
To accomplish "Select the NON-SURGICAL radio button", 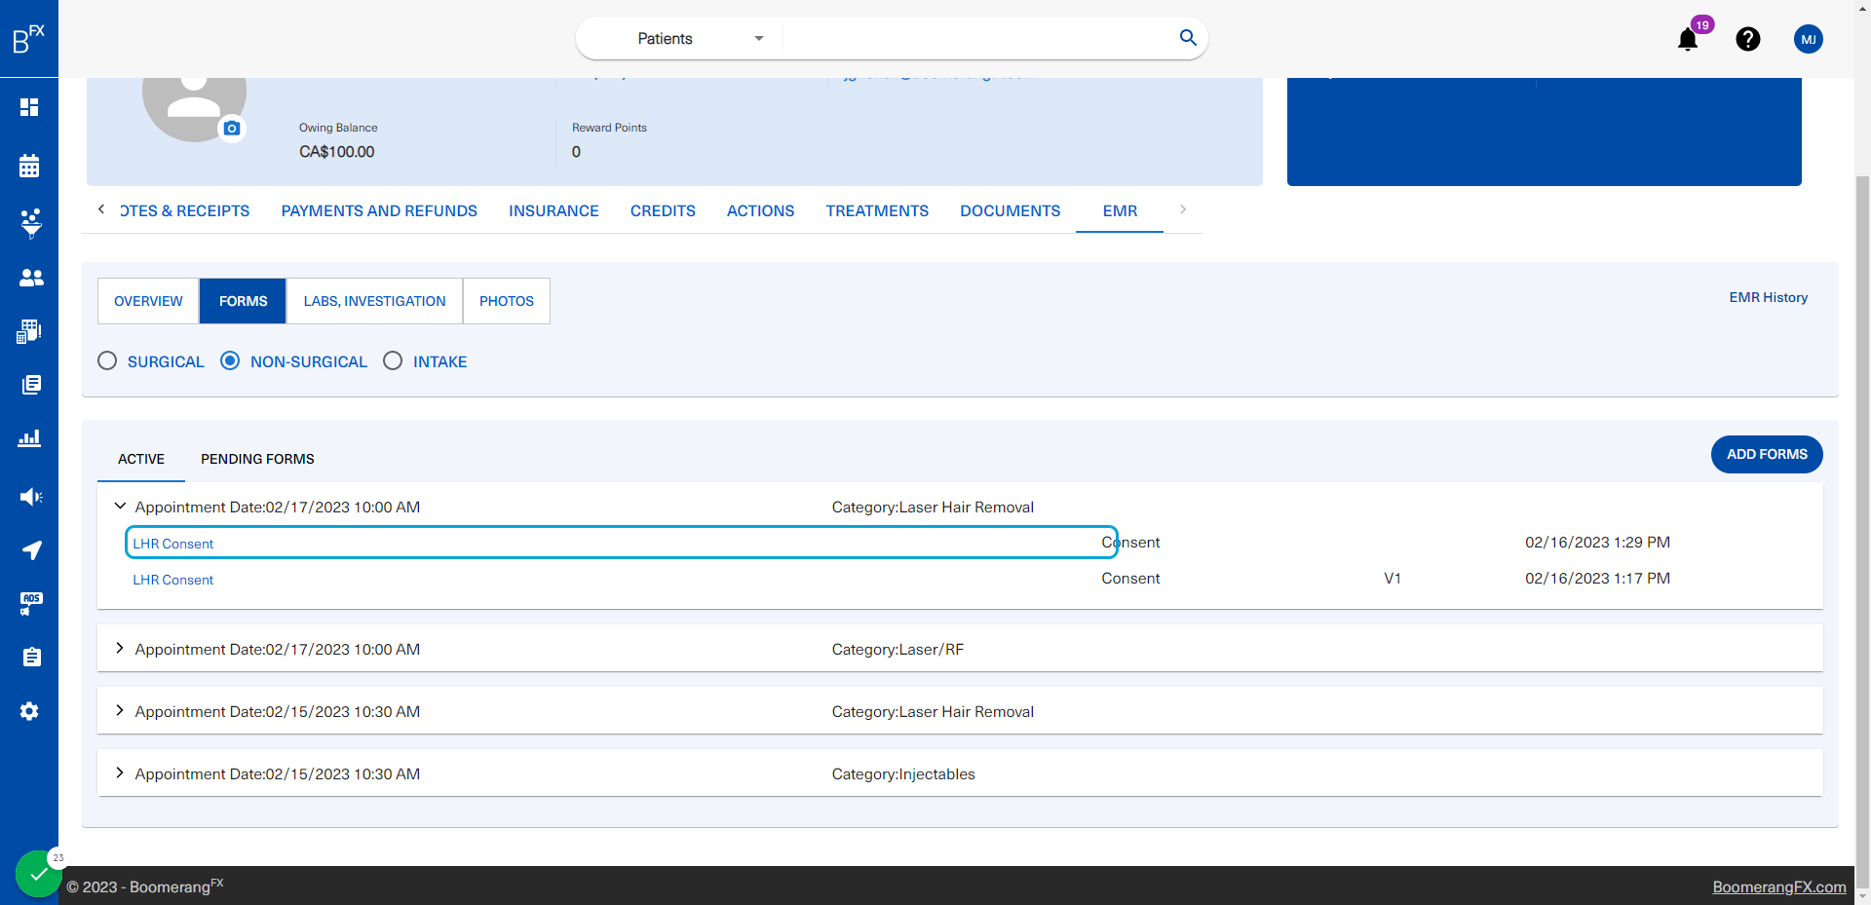I will point(230,361).
